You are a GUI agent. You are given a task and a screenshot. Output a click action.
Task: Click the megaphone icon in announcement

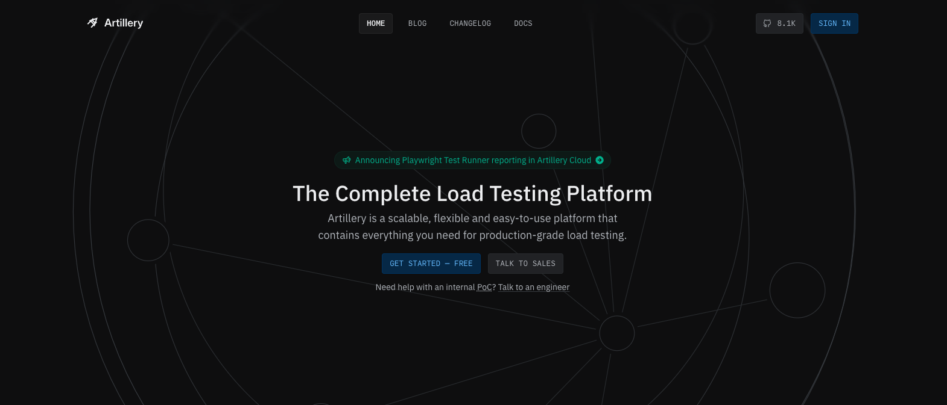pos(347,160)
